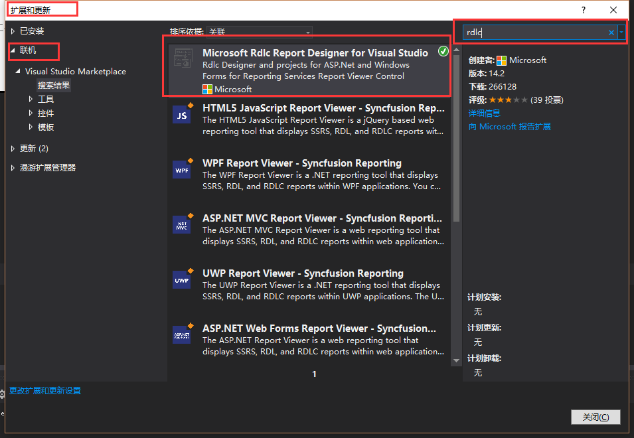Select 搜索结果 in the tree
Screen dimensions: 634x438
click(x=54, y=85)
